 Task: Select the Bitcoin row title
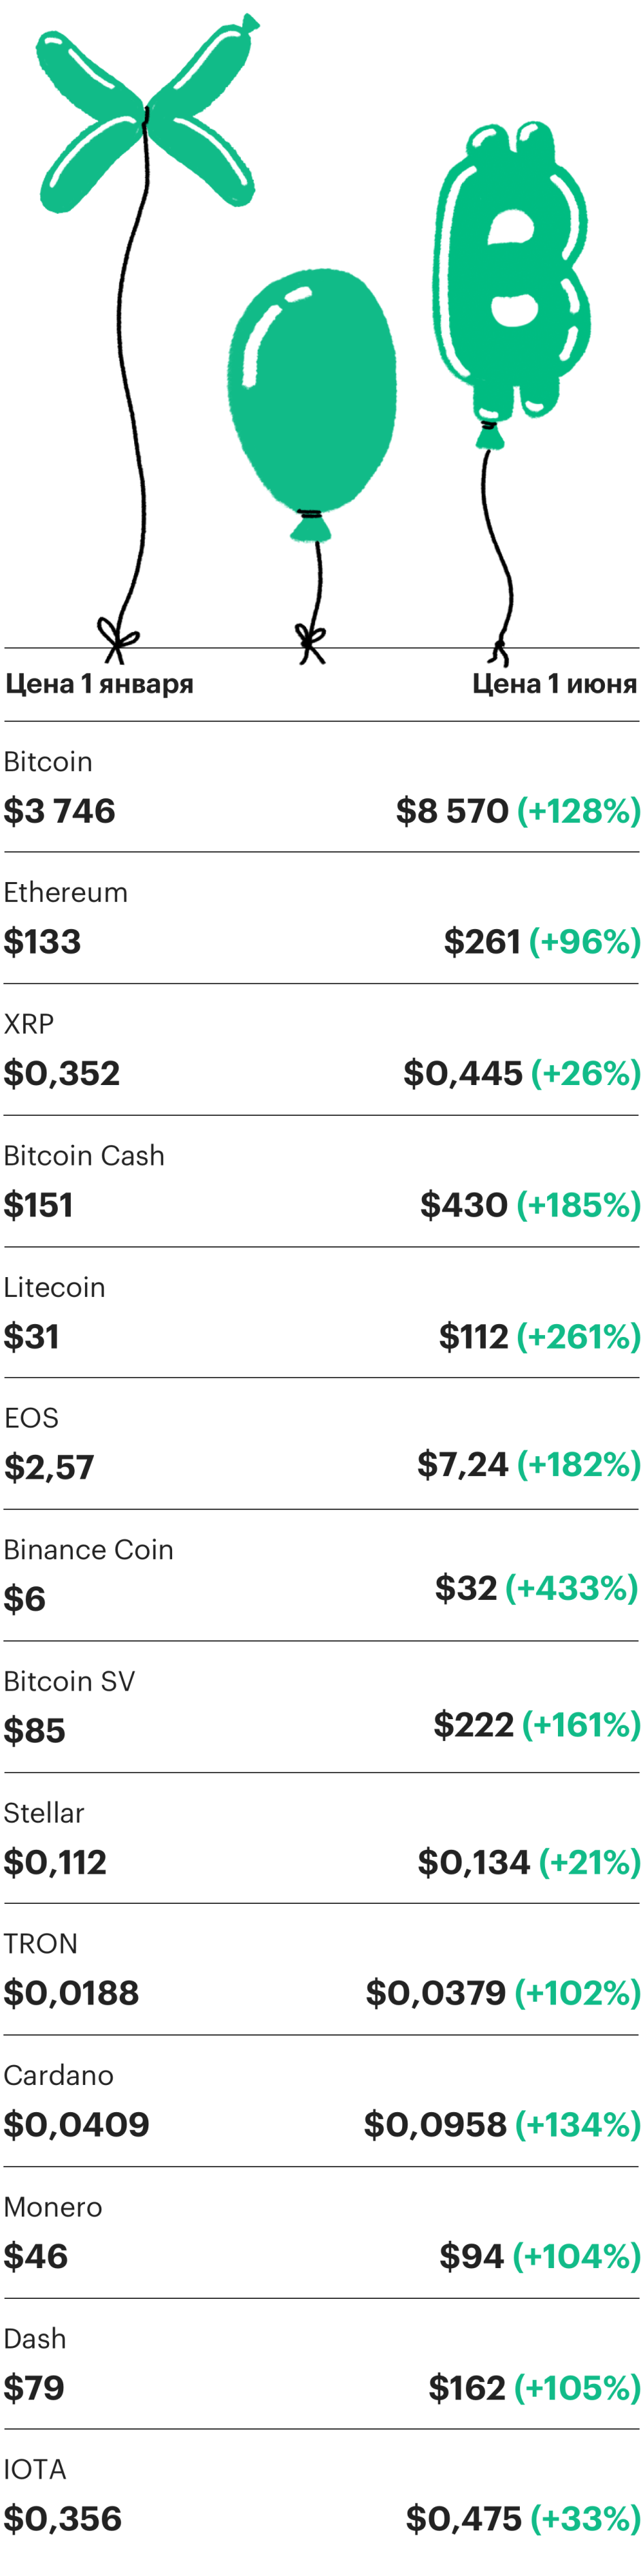coord(48,762)
